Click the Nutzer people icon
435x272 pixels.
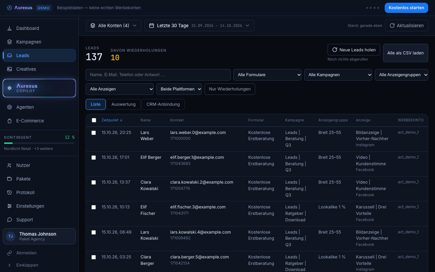coord(10,165)
